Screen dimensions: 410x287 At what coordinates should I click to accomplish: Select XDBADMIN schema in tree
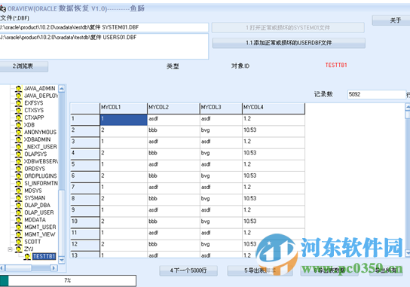click(38, 139)
